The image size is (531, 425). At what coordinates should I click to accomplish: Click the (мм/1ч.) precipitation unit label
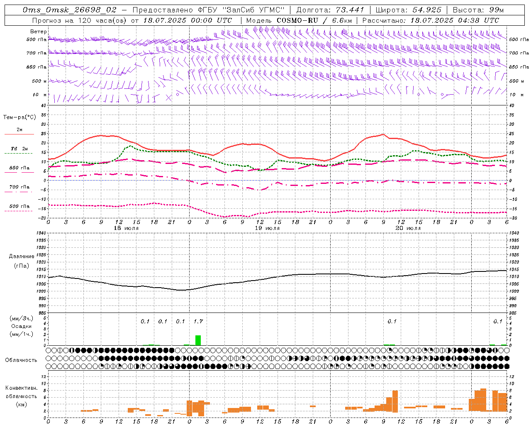click(21, 334)
